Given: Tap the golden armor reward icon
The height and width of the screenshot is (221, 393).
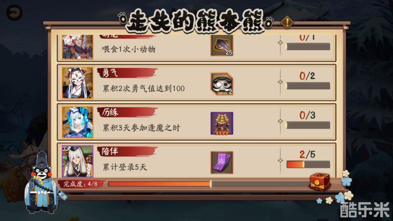Looking at the screenshot, I should (222, 123).
